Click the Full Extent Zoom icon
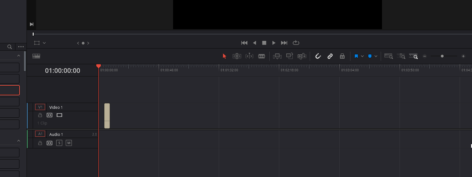The height and width of the screenshot is (177, 472). click(388, 56)
